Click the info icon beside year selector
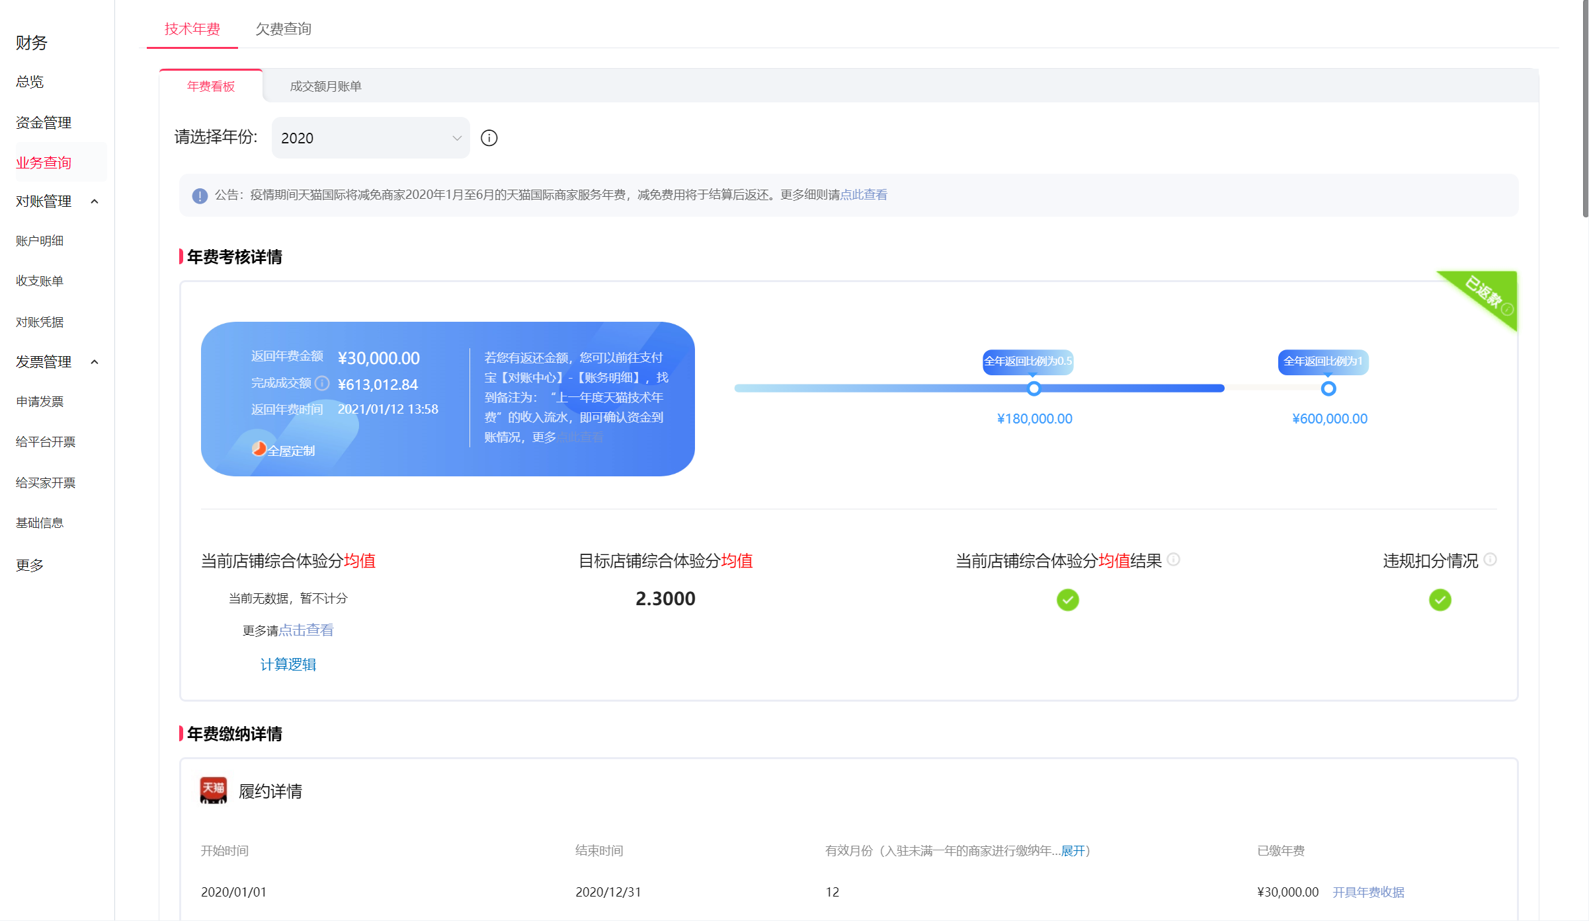The width and height of the screenshot is (1589, 921). tap(489, 138)
